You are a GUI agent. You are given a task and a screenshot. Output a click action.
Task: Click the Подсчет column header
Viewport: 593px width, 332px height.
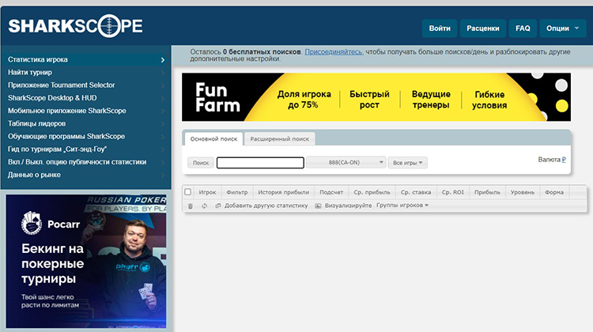(331, 192)
